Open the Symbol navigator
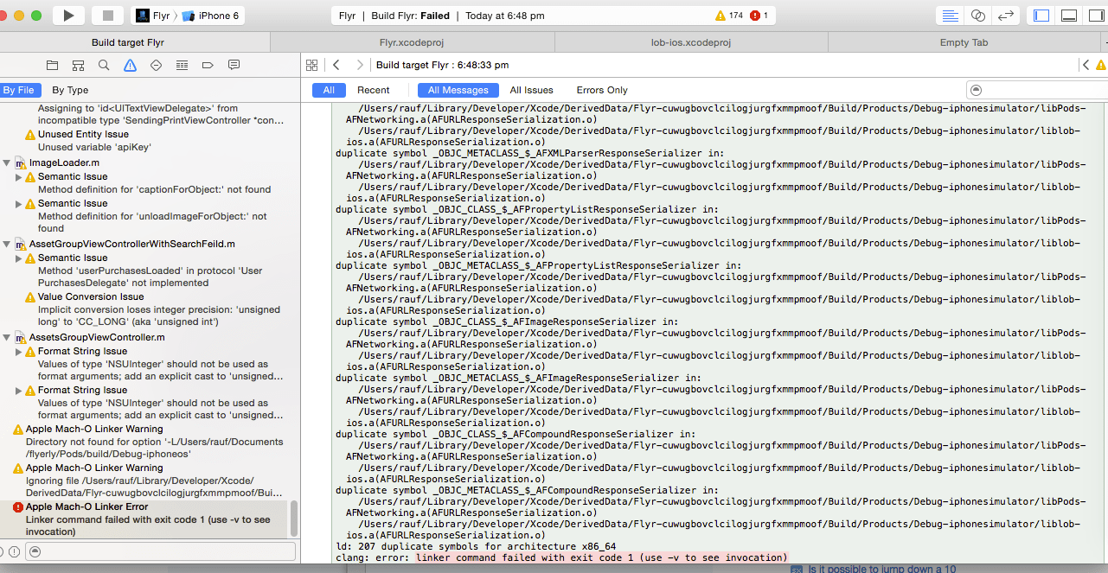This screenshot has width=1108, height=573. click(78, 65)
